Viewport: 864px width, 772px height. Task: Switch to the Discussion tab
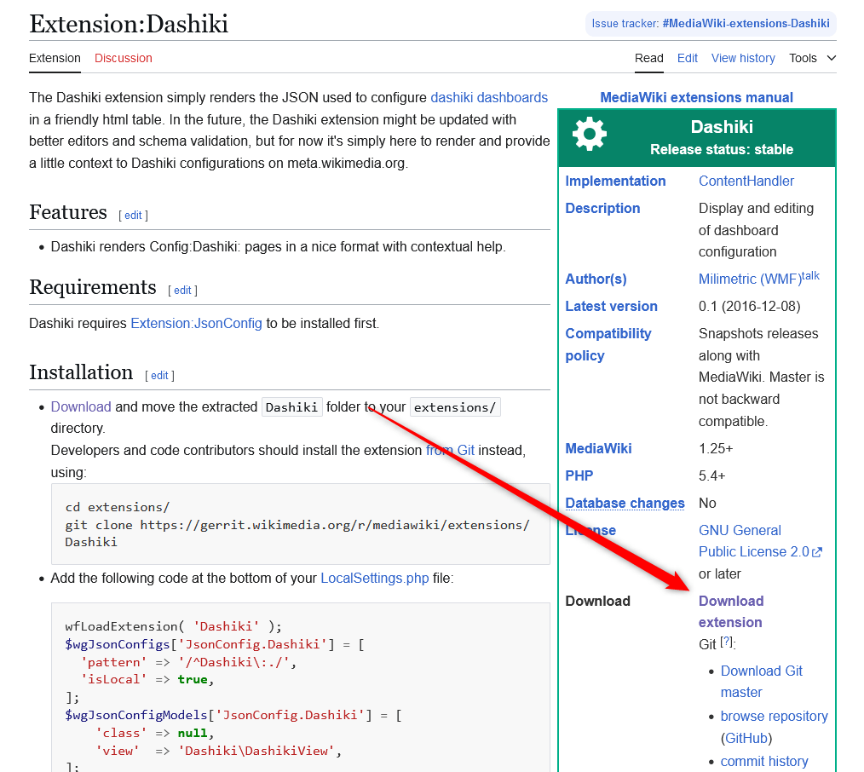pos(123,58)
